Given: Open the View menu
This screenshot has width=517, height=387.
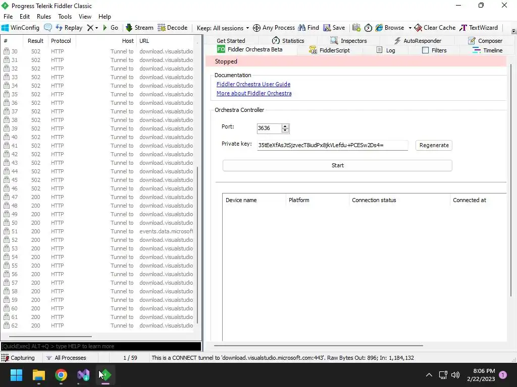Looking at the screenshot, I should pos(85,17).
